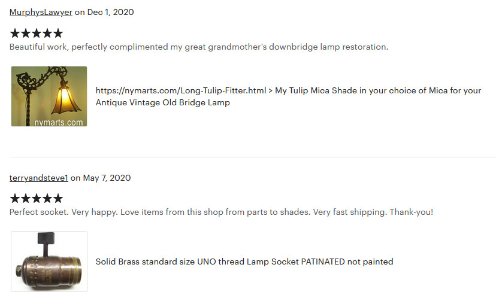The width and height of the screenshot is (496, 304).
Task: Click fifth star in MurphysLawyer's rating
Action: click(58, 33)
